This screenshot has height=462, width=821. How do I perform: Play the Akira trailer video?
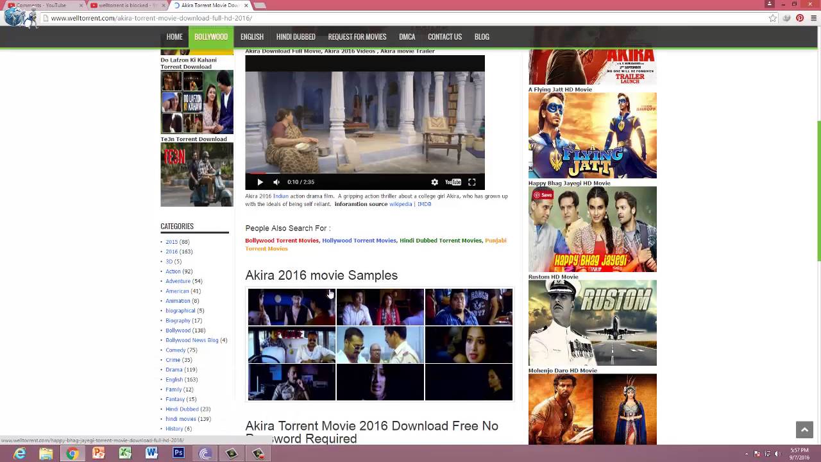[x=260, y=182]
